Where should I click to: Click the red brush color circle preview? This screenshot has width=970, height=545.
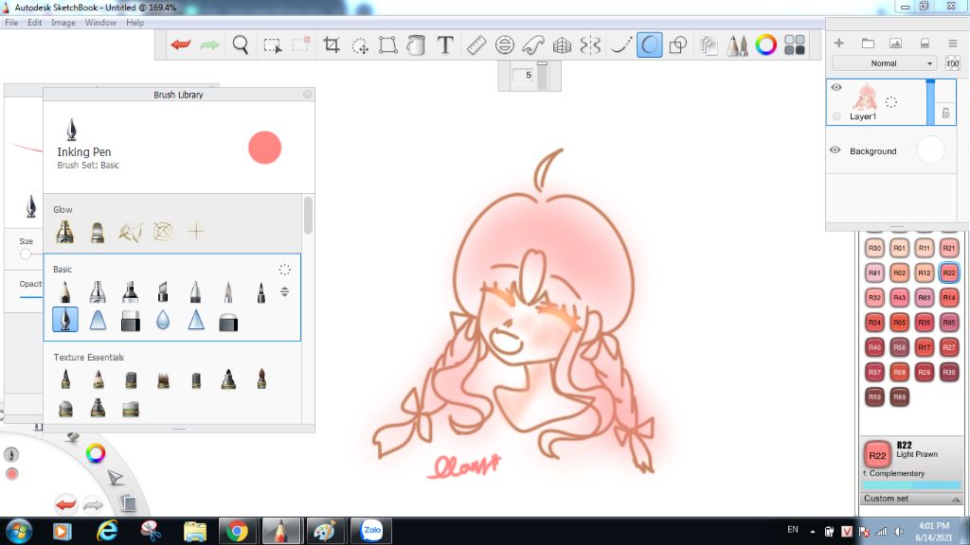coord(265,148)
